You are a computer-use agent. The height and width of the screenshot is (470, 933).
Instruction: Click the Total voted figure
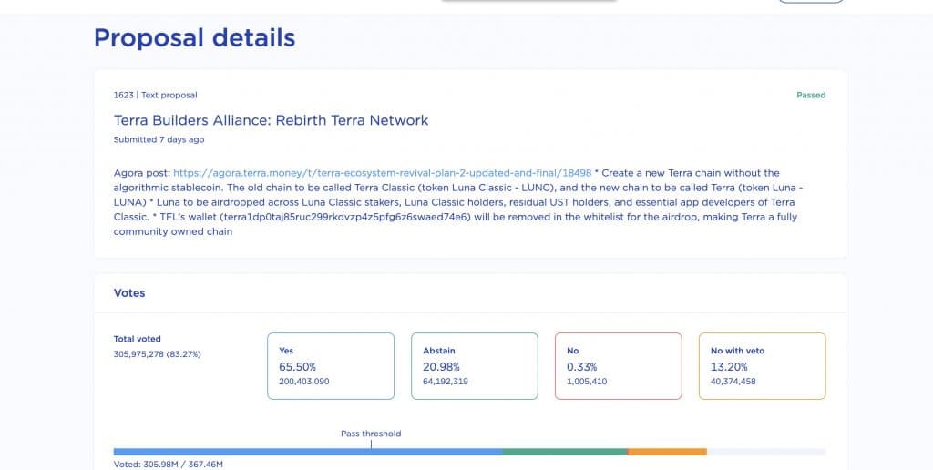coord(157,354)
